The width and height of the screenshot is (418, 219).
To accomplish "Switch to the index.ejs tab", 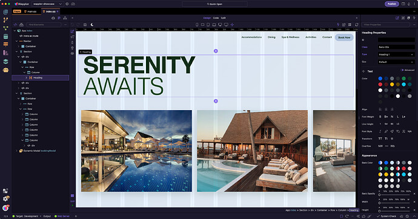I will click(50, 11).
